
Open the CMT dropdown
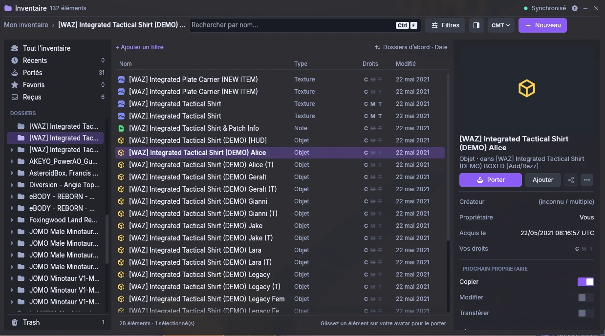tap(501, 25)
